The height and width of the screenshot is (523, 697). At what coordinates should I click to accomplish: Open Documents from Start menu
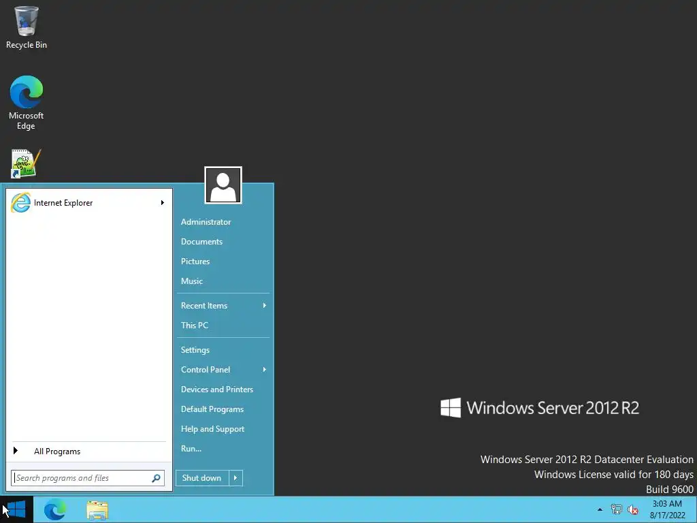(201, 242)
